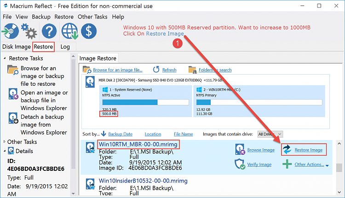Click the Windows logo on WIN10RTM-MBR partition
Screen dimensions: 345x198
pos(199,89)
